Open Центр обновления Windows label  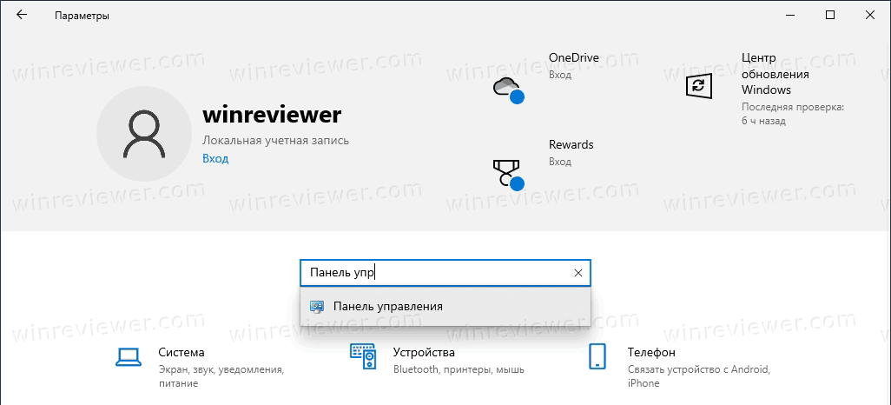tap(775, 73)
